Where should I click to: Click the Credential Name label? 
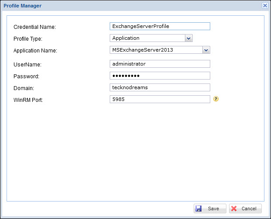[35, 27]
